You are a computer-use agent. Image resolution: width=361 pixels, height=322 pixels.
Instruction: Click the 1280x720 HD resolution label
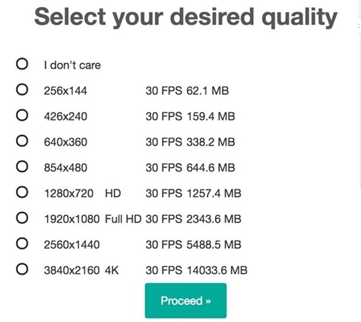click(82, 193)
